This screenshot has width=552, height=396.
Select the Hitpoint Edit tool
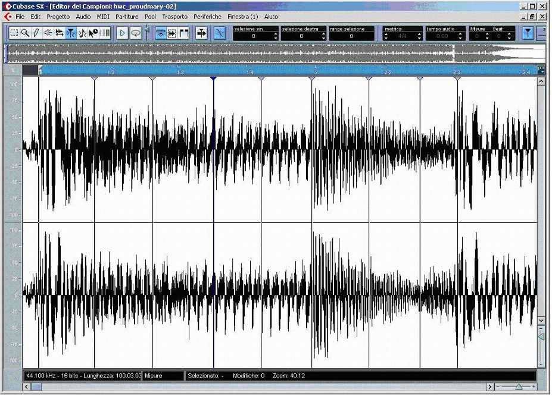coord(71,33)
